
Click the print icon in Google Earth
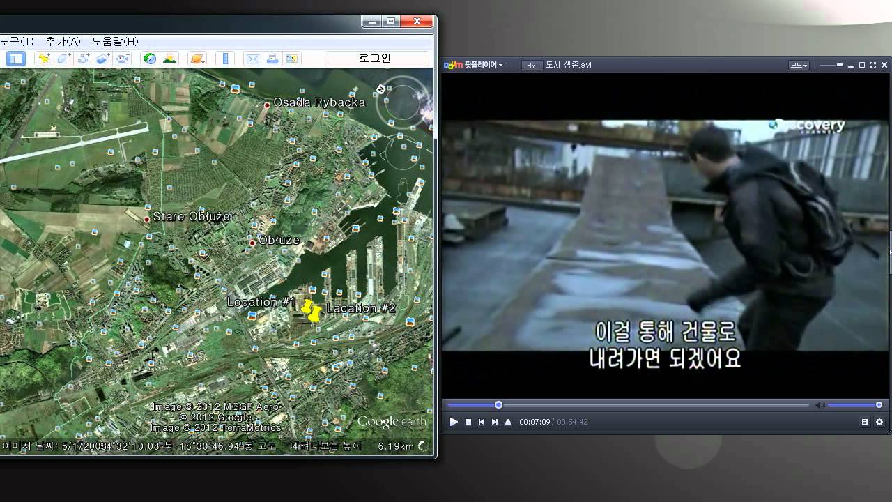tap(272, 59)
